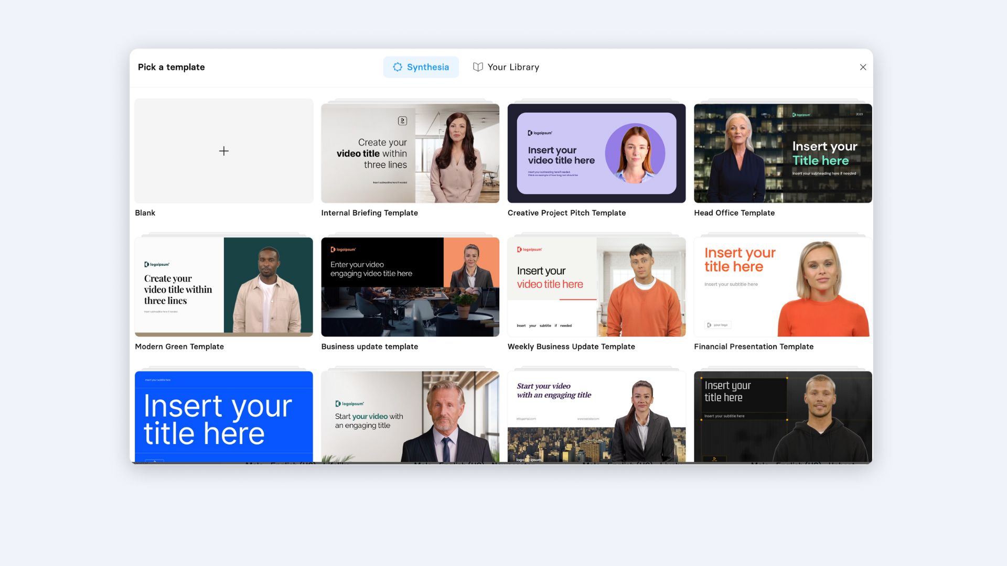Select the Internal Briefing Template thumbnail

[410, 153]
